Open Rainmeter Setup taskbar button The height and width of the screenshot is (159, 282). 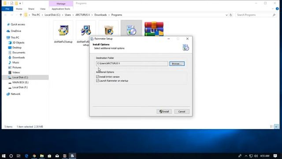pos(72,156)
